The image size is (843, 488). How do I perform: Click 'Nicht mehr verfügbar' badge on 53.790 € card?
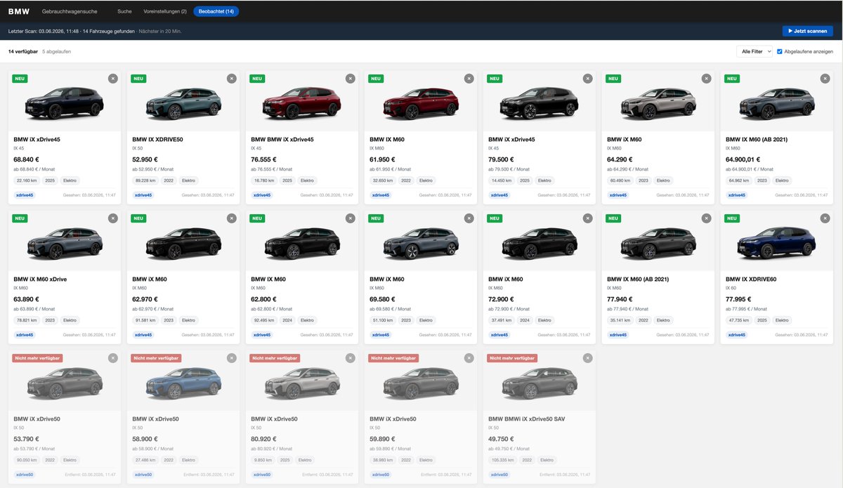coord(37,358)
